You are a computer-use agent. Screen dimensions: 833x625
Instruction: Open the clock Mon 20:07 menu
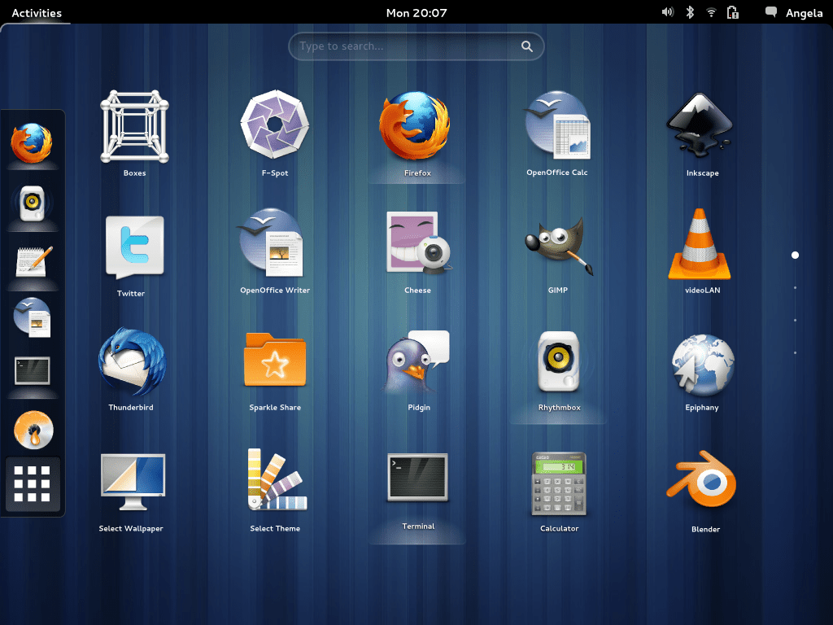(x=416, y=13)
